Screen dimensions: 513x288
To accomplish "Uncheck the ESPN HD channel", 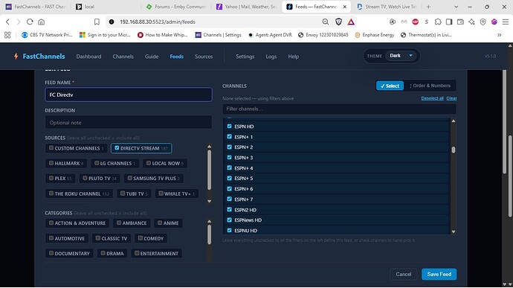I will point(229,127).
